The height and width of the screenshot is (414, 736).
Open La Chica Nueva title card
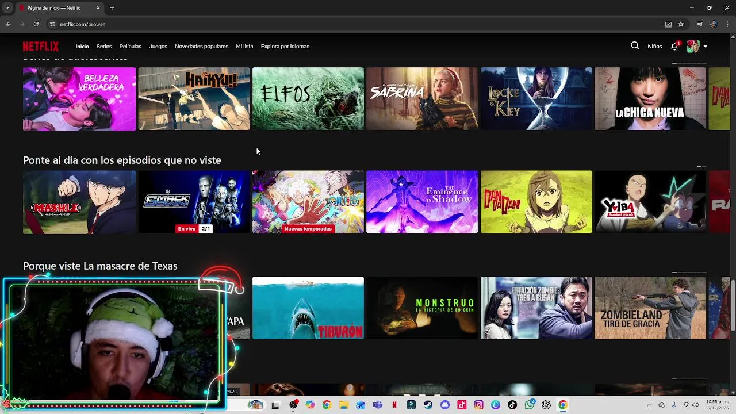[650, 99]
